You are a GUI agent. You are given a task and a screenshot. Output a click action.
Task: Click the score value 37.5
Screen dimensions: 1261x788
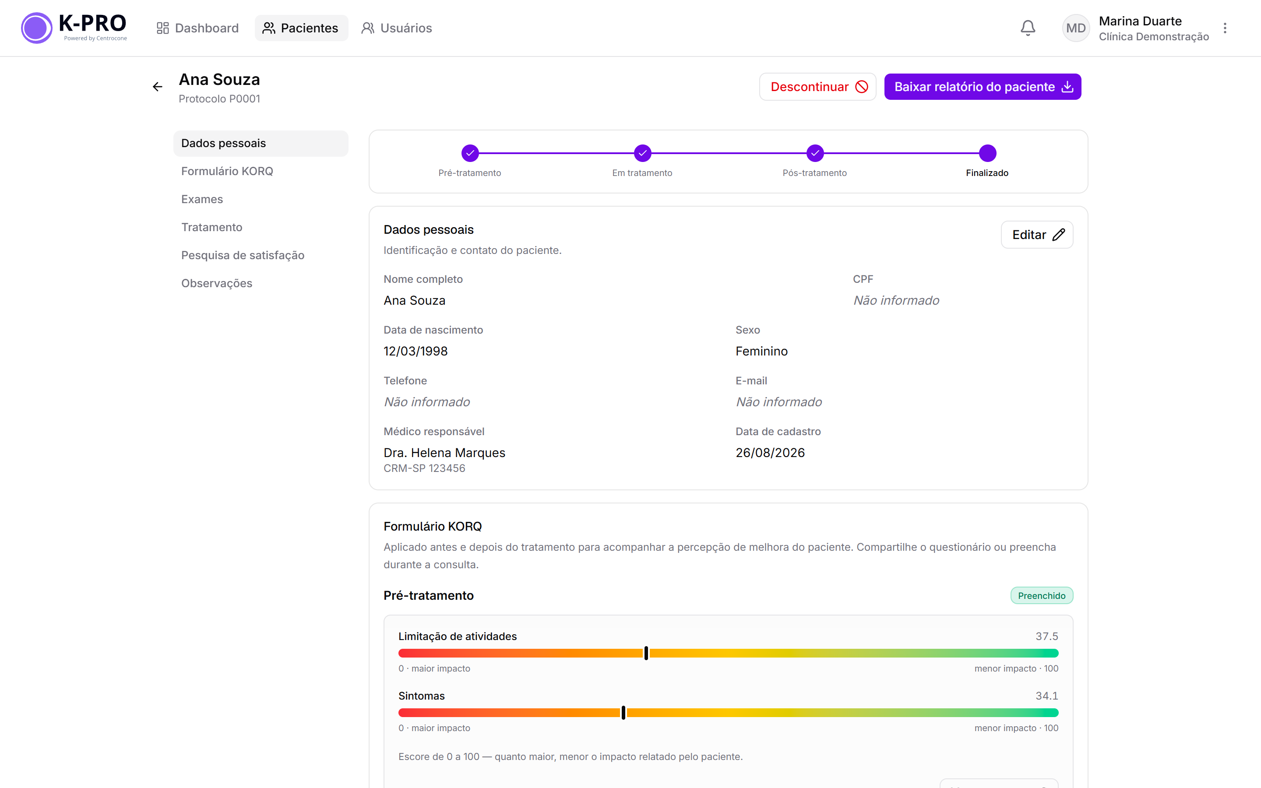click(1046, 637)
